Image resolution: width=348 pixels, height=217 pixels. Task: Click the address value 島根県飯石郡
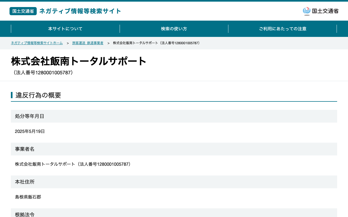click(28, 197)
